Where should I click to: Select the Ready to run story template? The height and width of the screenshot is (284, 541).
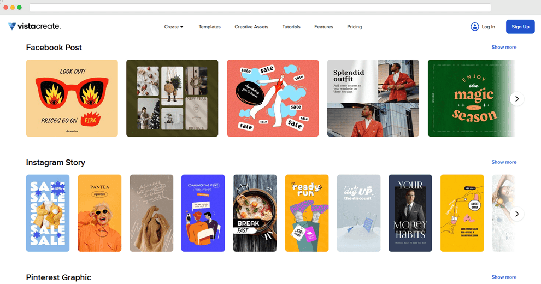(307, 213)
